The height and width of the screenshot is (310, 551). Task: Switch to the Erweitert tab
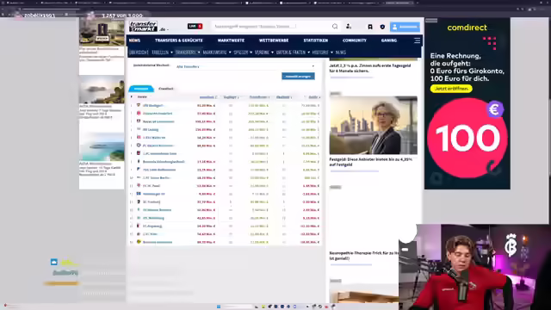(x=166, y=89)
